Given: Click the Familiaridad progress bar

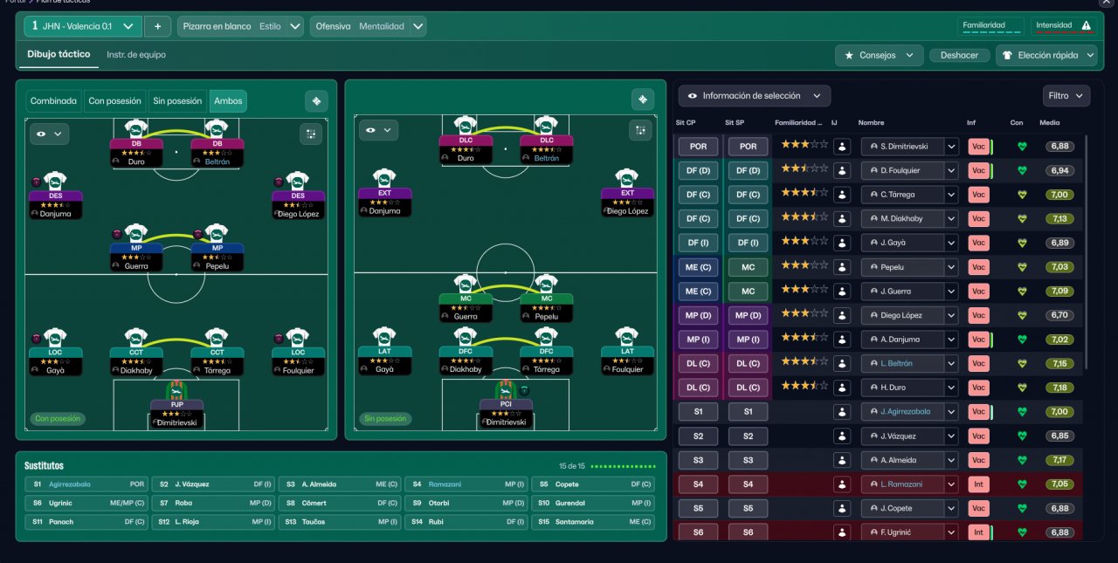Looking at the screenshot, I should click(990, 34).
